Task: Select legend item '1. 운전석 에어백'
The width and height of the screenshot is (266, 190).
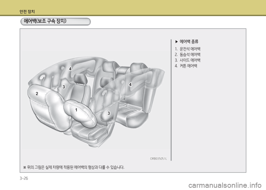Action: coord(188,49)
